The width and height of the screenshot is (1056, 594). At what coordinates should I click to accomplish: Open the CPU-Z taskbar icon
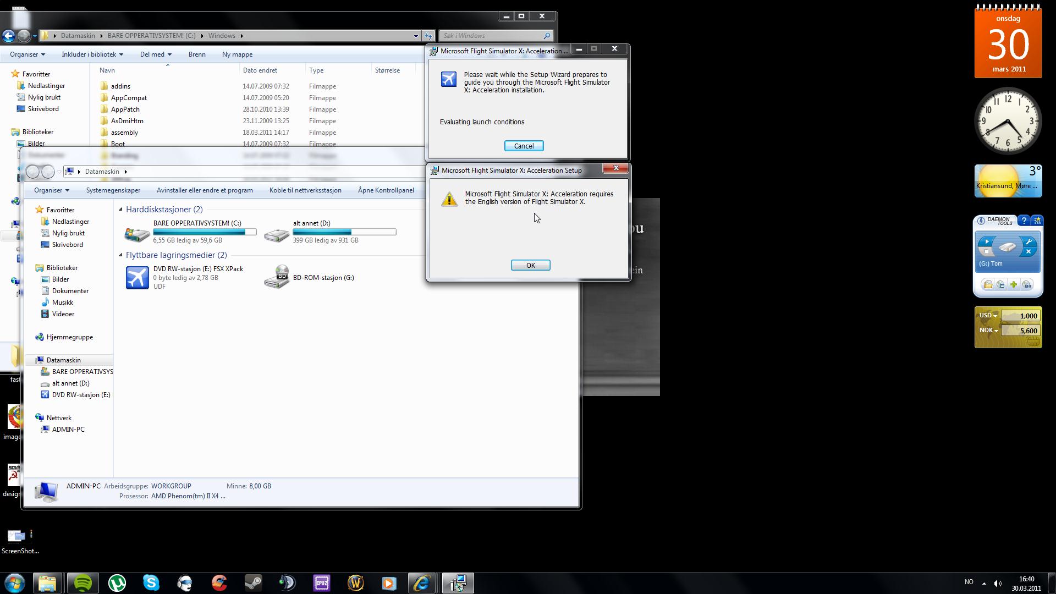[322, 583]
